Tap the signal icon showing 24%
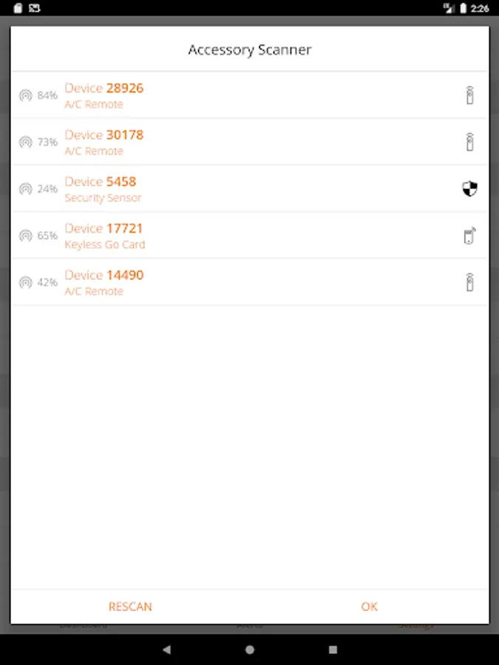499x665 pixels. tap(25, 188)
